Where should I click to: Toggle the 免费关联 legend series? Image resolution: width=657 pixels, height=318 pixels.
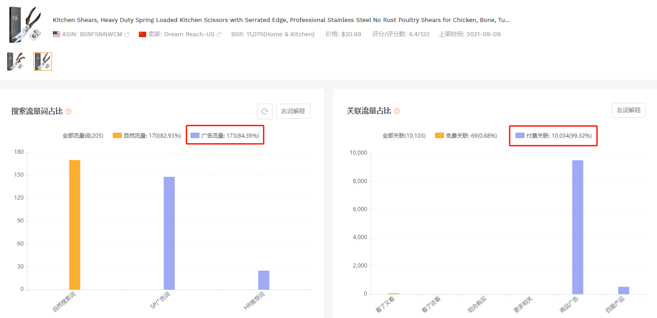click(x=466, y=136)
